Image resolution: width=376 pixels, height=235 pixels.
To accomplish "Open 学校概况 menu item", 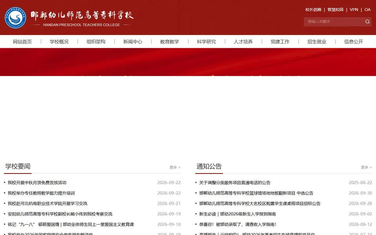I will pyautogui.click(x=59, y=42).
